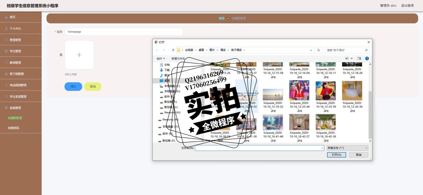Select 桌面 in the navigation pane

coord(167,81)
